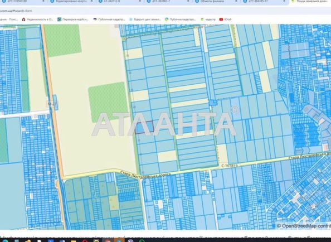Close the Объекты филиала tab
The height and width of the screenshot is (242, 331).
click(236, 1)
